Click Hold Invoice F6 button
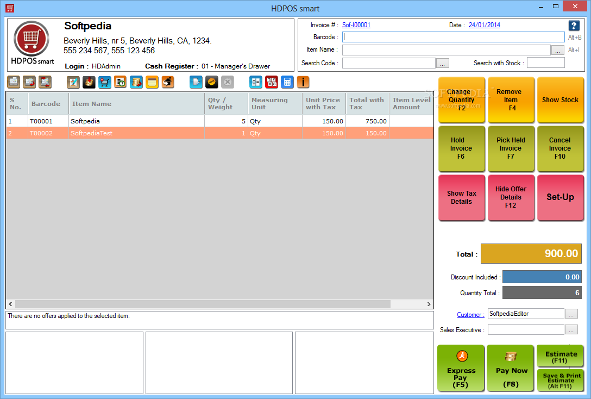 pos(462,148)
